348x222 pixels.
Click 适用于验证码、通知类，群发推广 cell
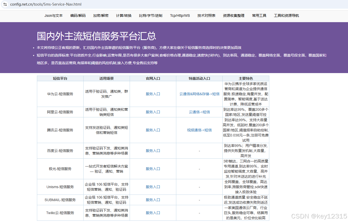107,94
